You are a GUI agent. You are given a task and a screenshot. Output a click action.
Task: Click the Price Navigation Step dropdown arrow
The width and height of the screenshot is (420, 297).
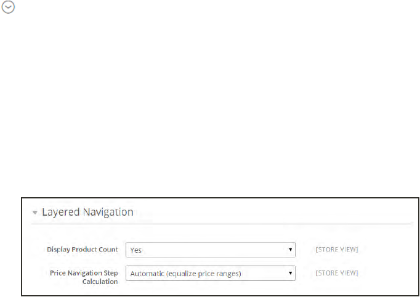pos(289,273)
